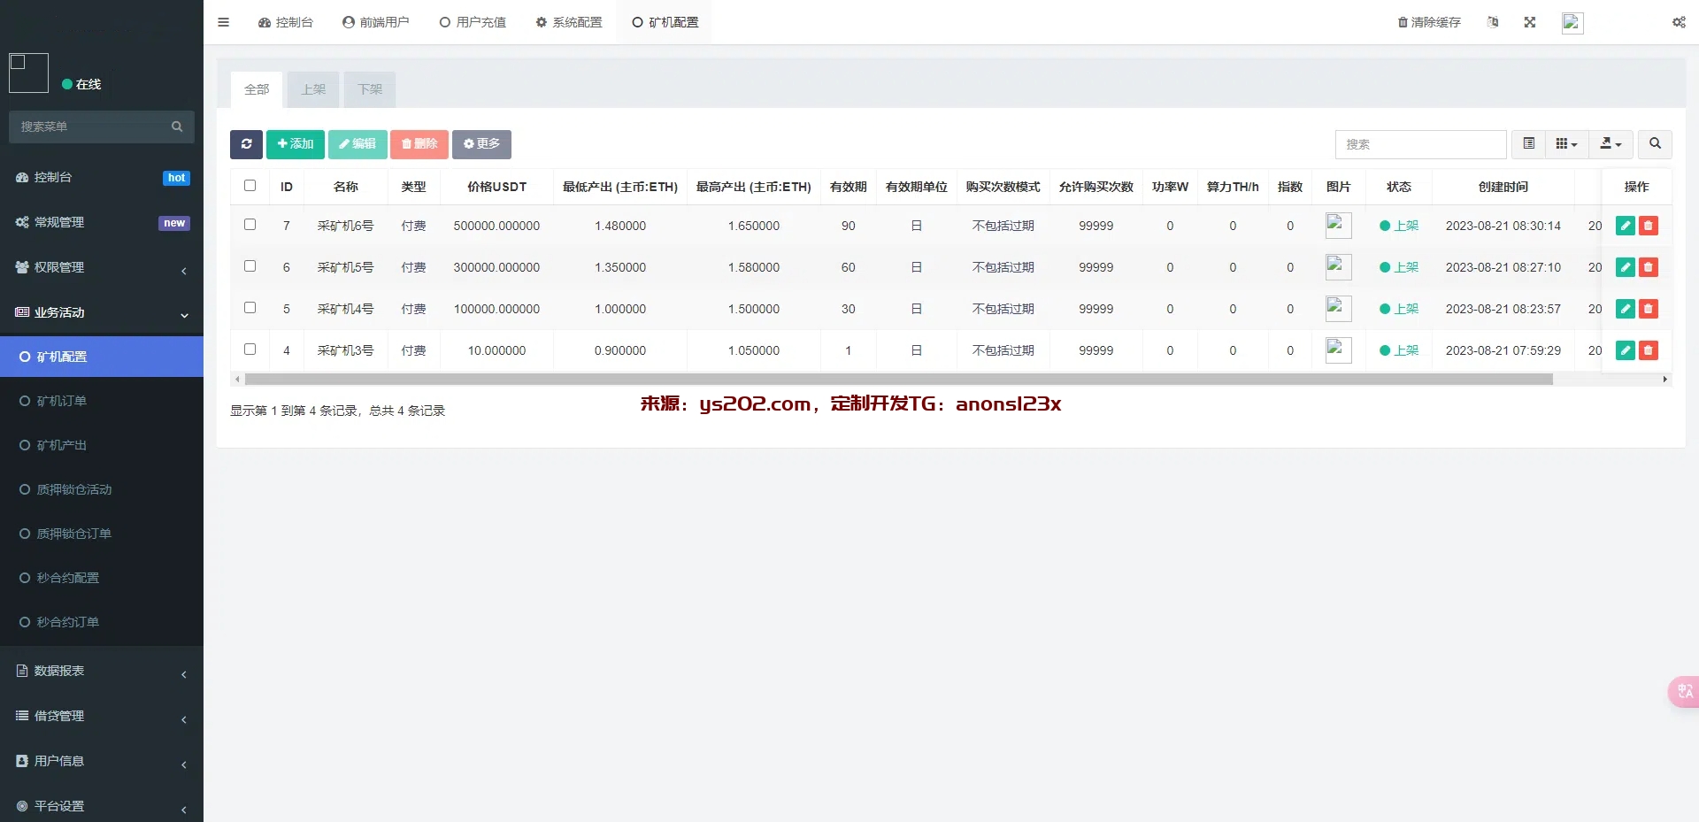Click the green 添加 button
The width and height of the screenshot is (1699, 822).
coord(295,144)
